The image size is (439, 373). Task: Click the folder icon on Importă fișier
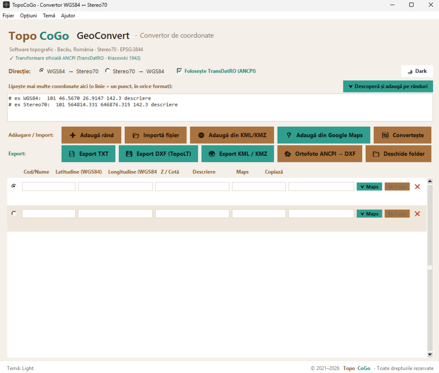[x=136, y=136]
